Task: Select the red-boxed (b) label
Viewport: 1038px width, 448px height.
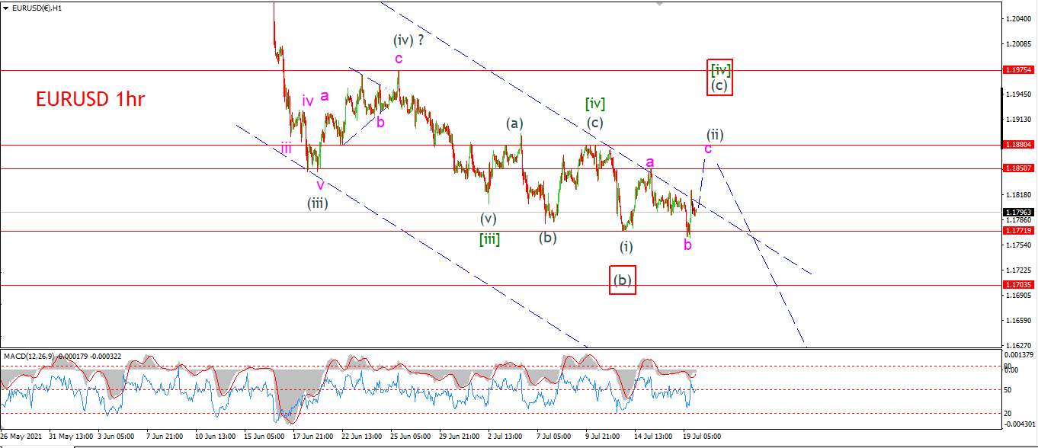Action: click(623, 280)
